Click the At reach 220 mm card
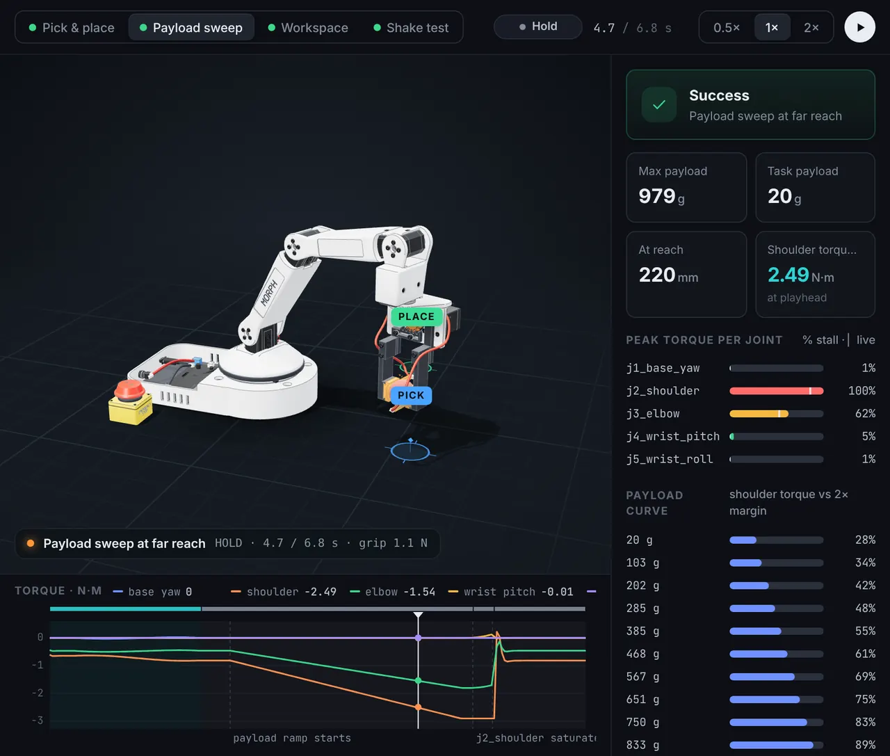This screenshot has height=756, width=890. [x=686, y=275]
